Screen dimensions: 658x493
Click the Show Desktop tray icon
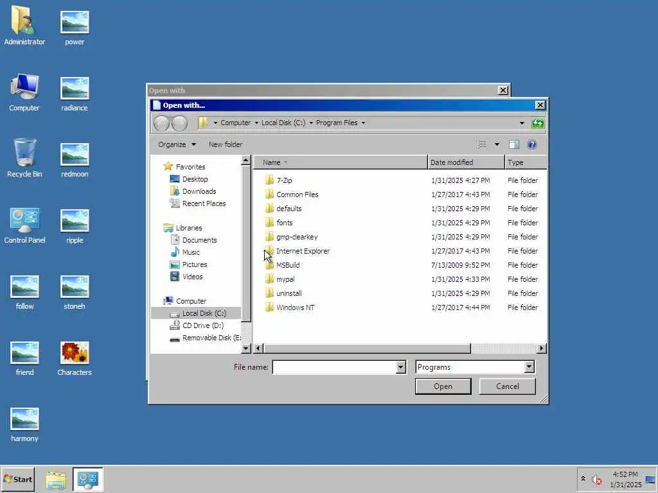click(650, 480)
